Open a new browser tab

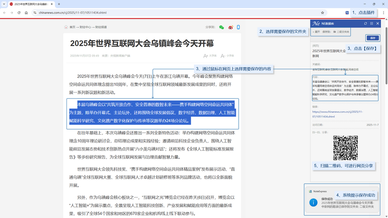coord(59,4)
